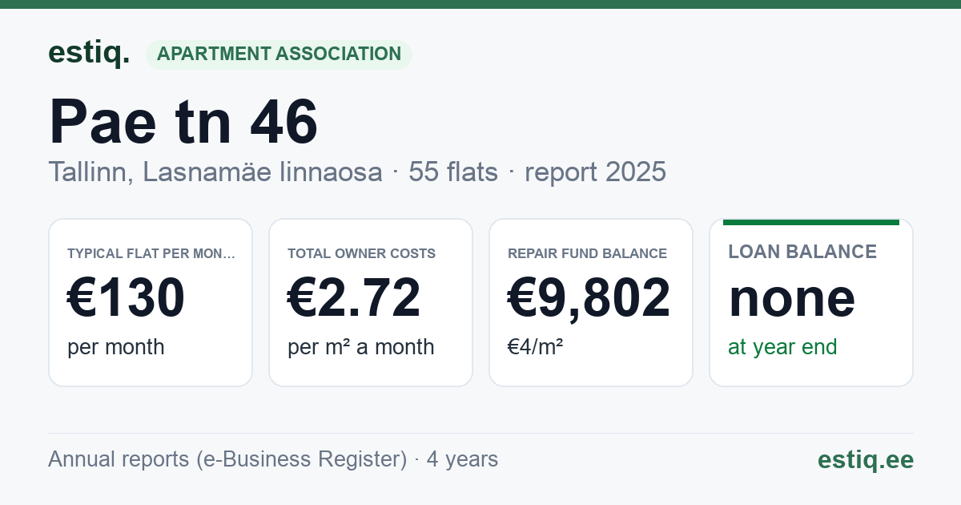The height and width of the screenshot is (505, 961).
Task: Click the €4/m² caption
Action: 535,347
